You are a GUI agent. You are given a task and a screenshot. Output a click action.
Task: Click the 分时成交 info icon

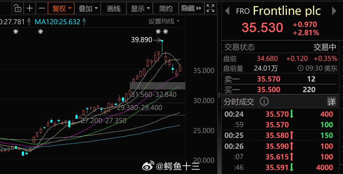click(264, 102)
